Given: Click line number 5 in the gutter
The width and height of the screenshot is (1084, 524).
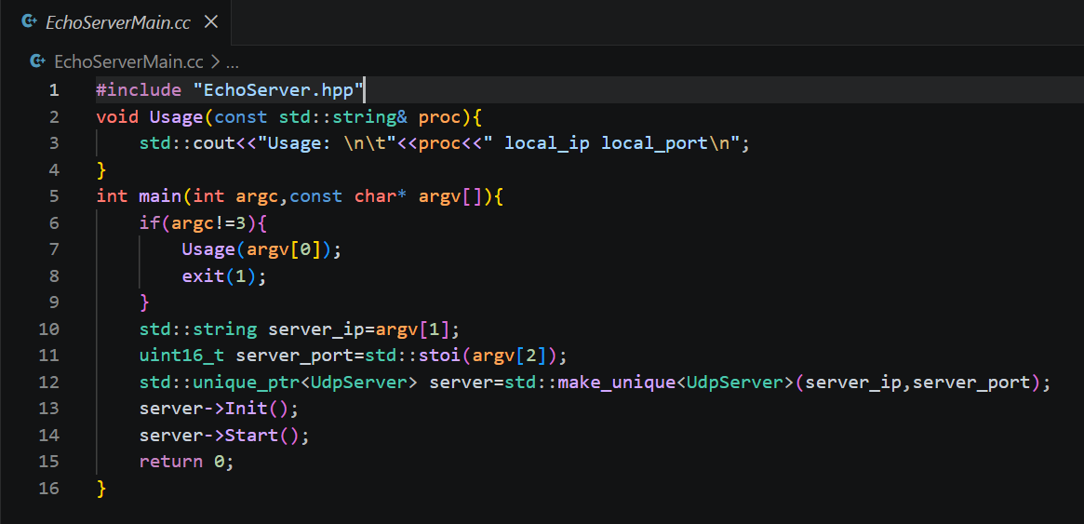Looking at the screenshot, I should [x=54, y=196].
